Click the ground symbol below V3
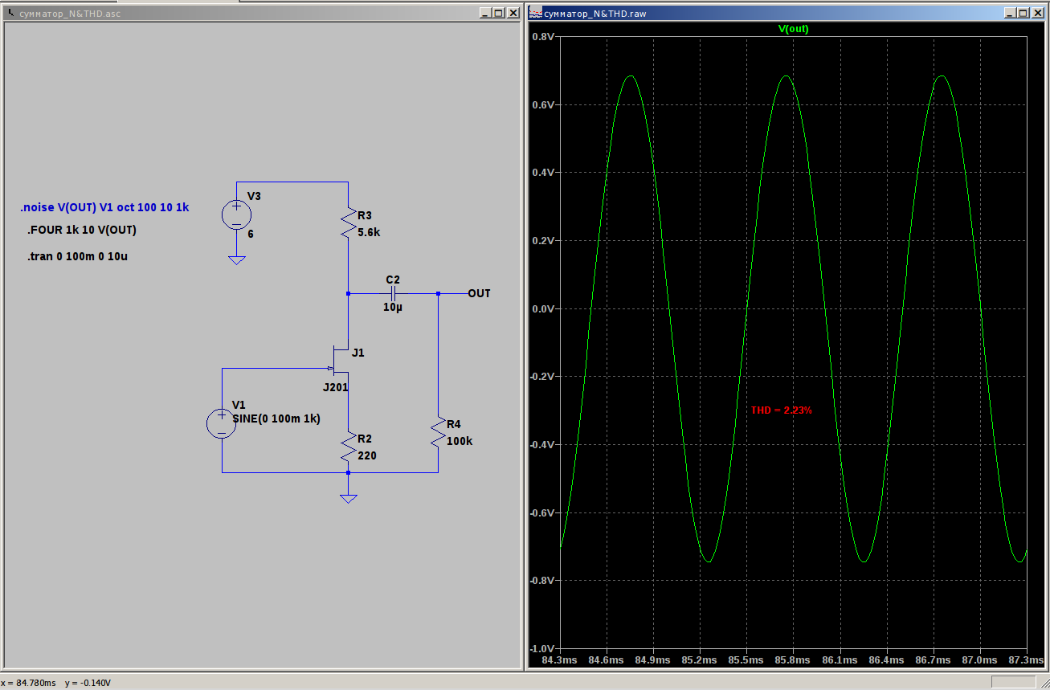 (x=236, y=259)
